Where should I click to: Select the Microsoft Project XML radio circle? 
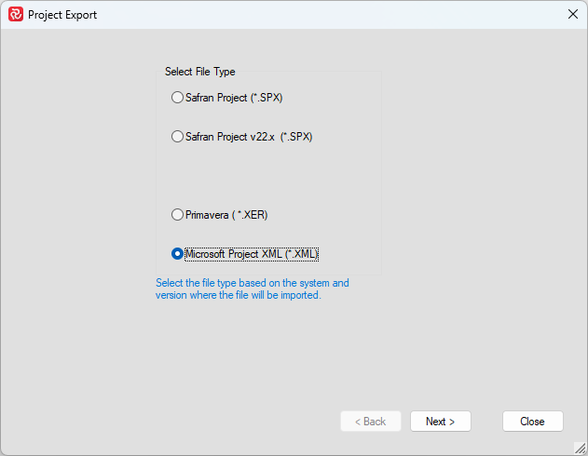pyautogui.click(x=177, y=254)
